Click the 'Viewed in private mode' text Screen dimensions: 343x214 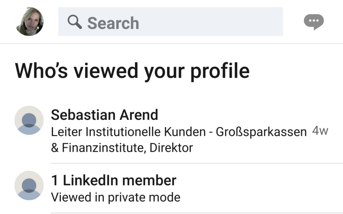(116, 197)
